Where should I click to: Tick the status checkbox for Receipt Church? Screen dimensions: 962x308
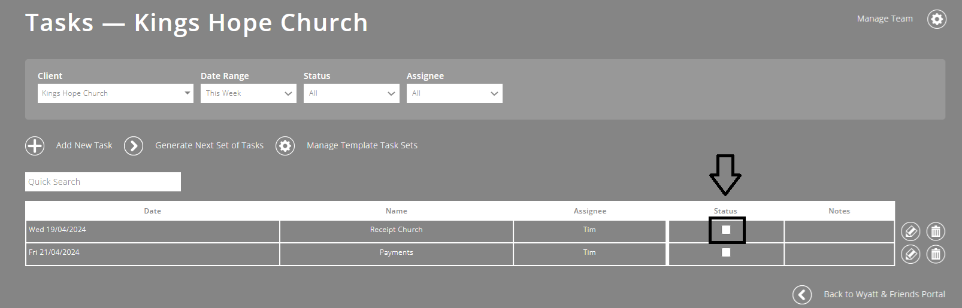point(726,230)
